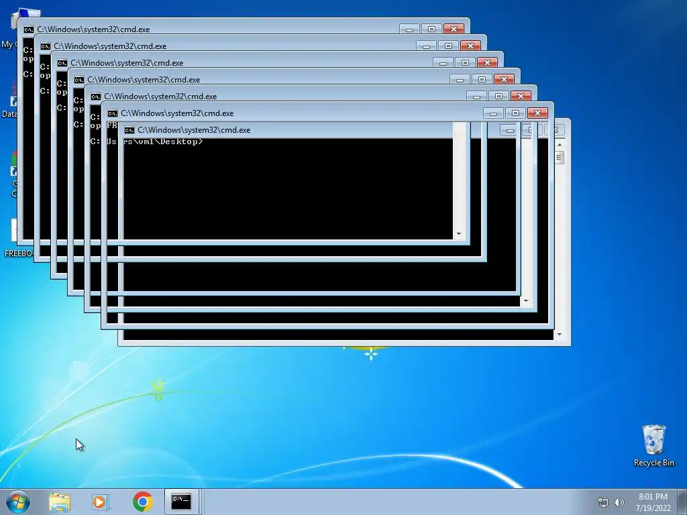Click scroll-down arrow of the lowest cmd window
The image size is (687, 515).
pos(560,335)
